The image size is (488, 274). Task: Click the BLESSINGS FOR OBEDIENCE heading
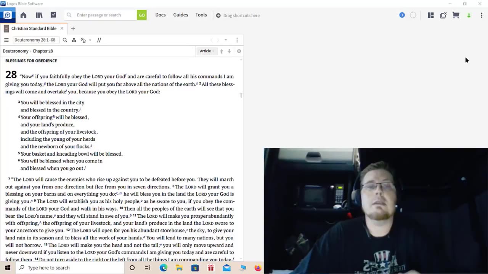[x=31, y=61]
